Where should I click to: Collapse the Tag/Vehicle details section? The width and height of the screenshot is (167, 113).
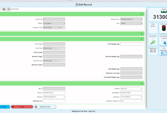[x=141, y=83]
